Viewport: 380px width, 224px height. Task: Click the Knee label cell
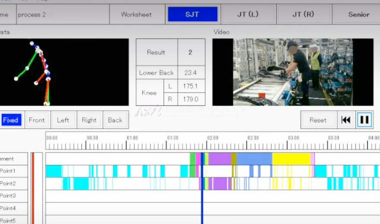point(149,93)
